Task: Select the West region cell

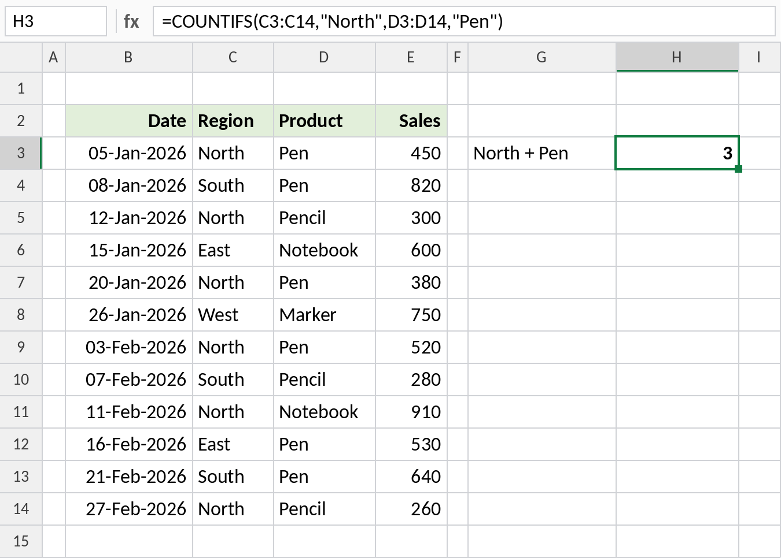Action: point(233,315)
